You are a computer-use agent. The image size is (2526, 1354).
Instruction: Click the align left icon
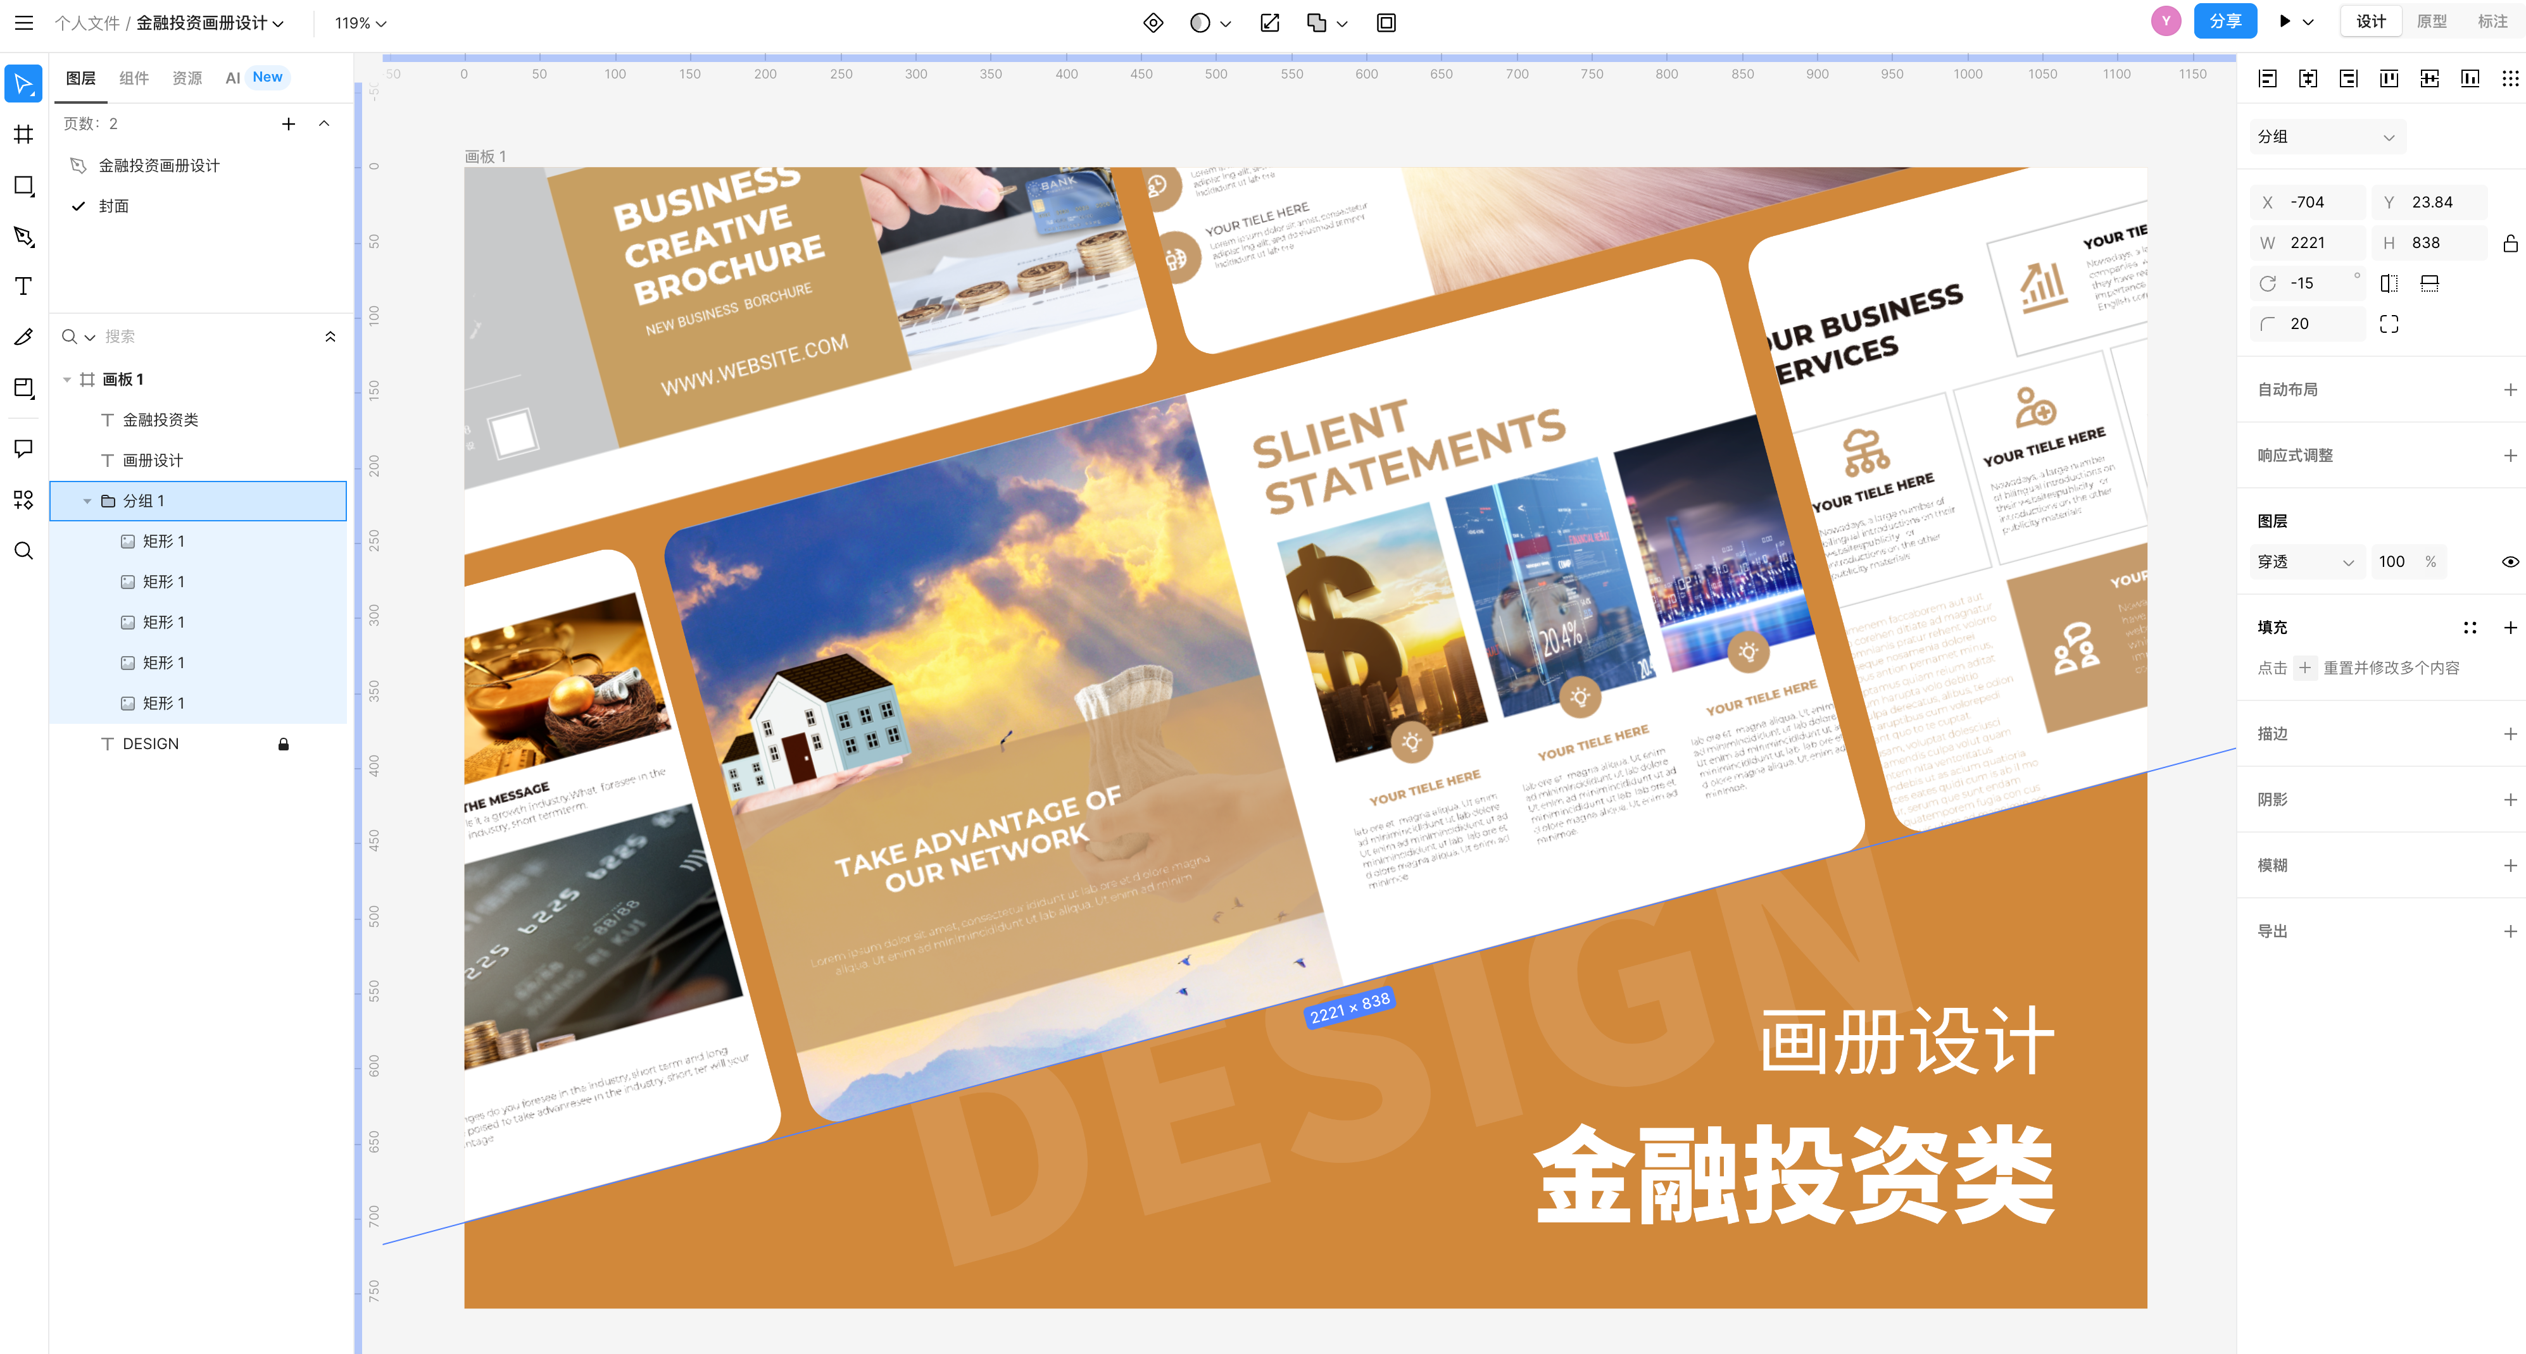click(2267, 78)
